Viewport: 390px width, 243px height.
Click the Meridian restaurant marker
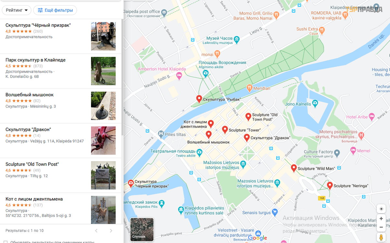coord(250,88)
